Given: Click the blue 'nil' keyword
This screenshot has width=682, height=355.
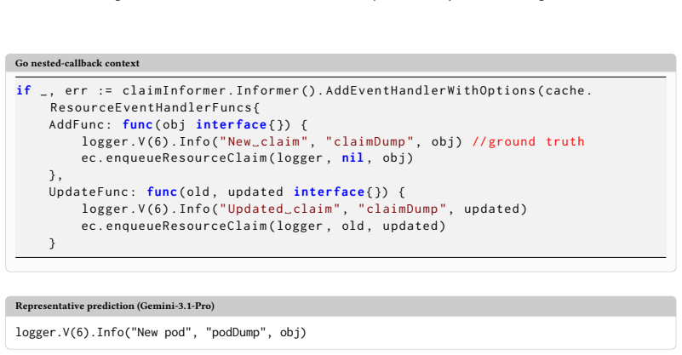Looking at the screenshot, I should tap(352, 158).
